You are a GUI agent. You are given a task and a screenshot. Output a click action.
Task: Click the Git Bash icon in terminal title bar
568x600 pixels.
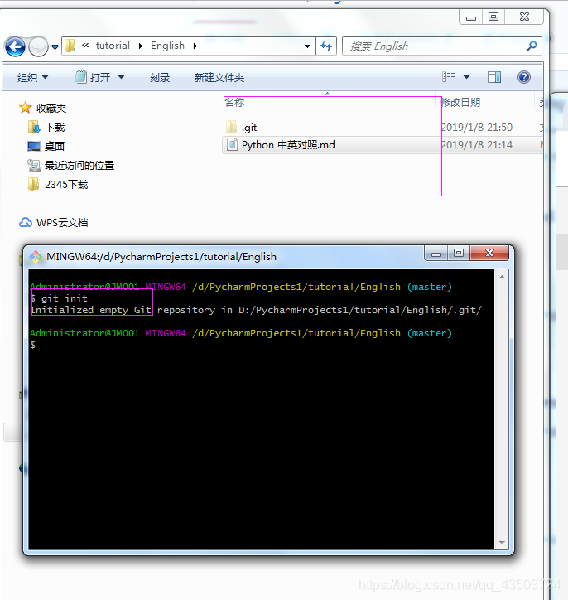pyautogui.click(x=36, y=257)
